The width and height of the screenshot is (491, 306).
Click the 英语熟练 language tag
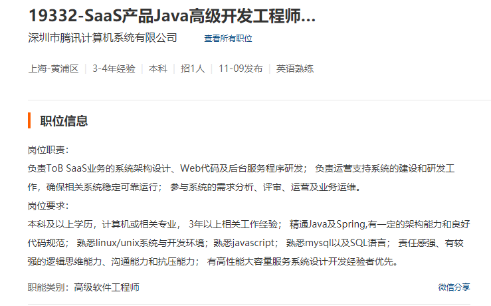[x=294, y=69]
